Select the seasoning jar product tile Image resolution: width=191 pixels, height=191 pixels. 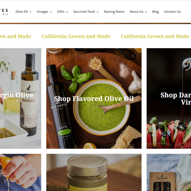94,172
